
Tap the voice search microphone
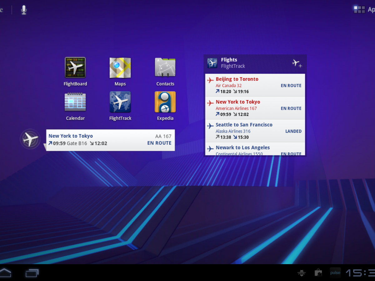coord(24,10)
